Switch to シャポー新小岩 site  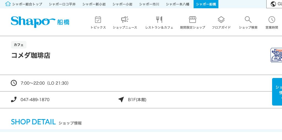[94, 4]
